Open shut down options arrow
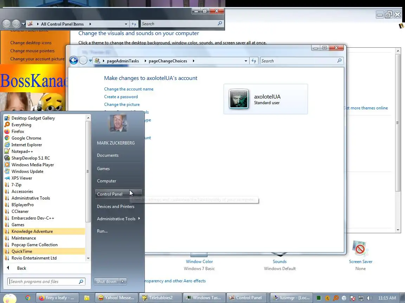Screen dimensions: 405x303 123,282
